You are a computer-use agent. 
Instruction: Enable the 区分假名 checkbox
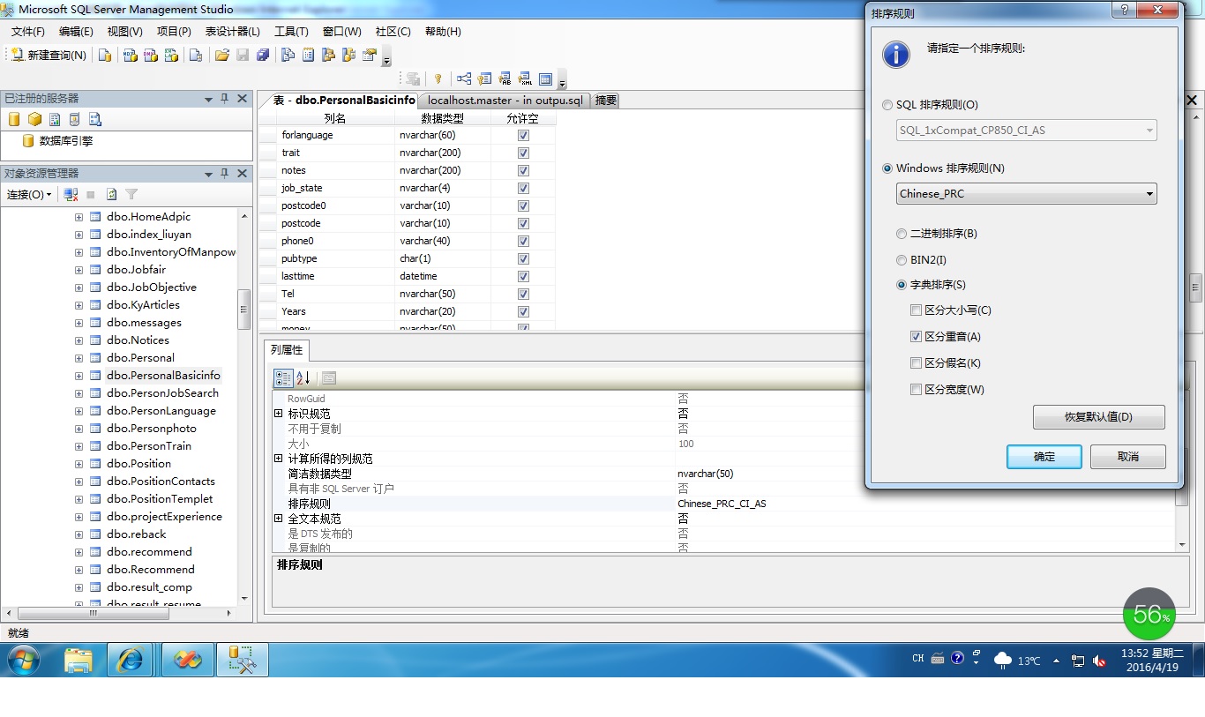coord(916,363)
